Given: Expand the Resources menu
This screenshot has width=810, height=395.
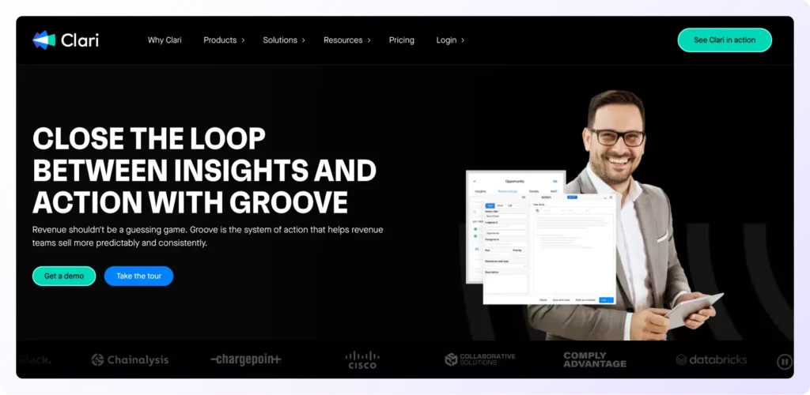Looking at the screenshot, I should [347, 40].
